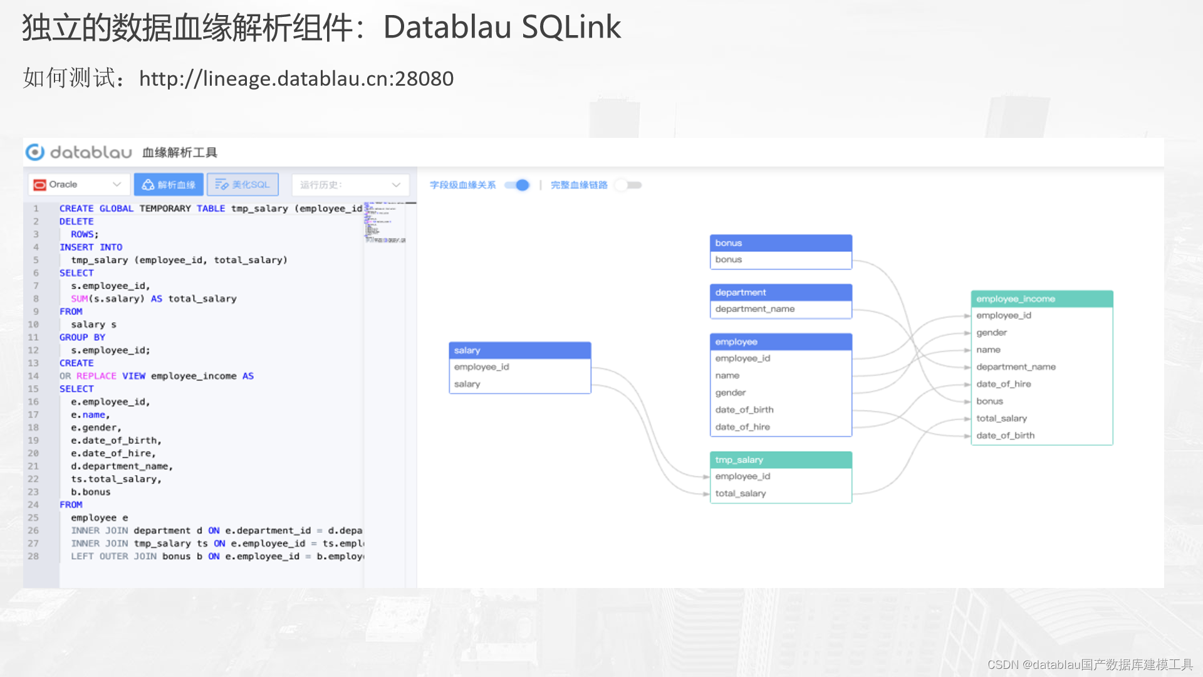Click the 解析血缘 parse lineage button

169,184
